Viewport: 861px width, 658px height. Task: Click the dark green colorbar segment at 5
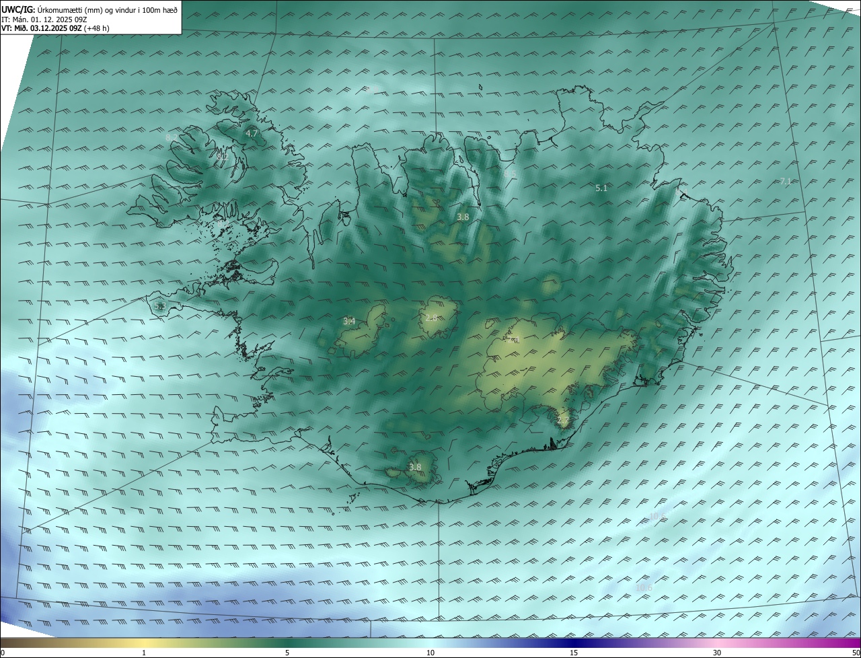pos(287,643)
